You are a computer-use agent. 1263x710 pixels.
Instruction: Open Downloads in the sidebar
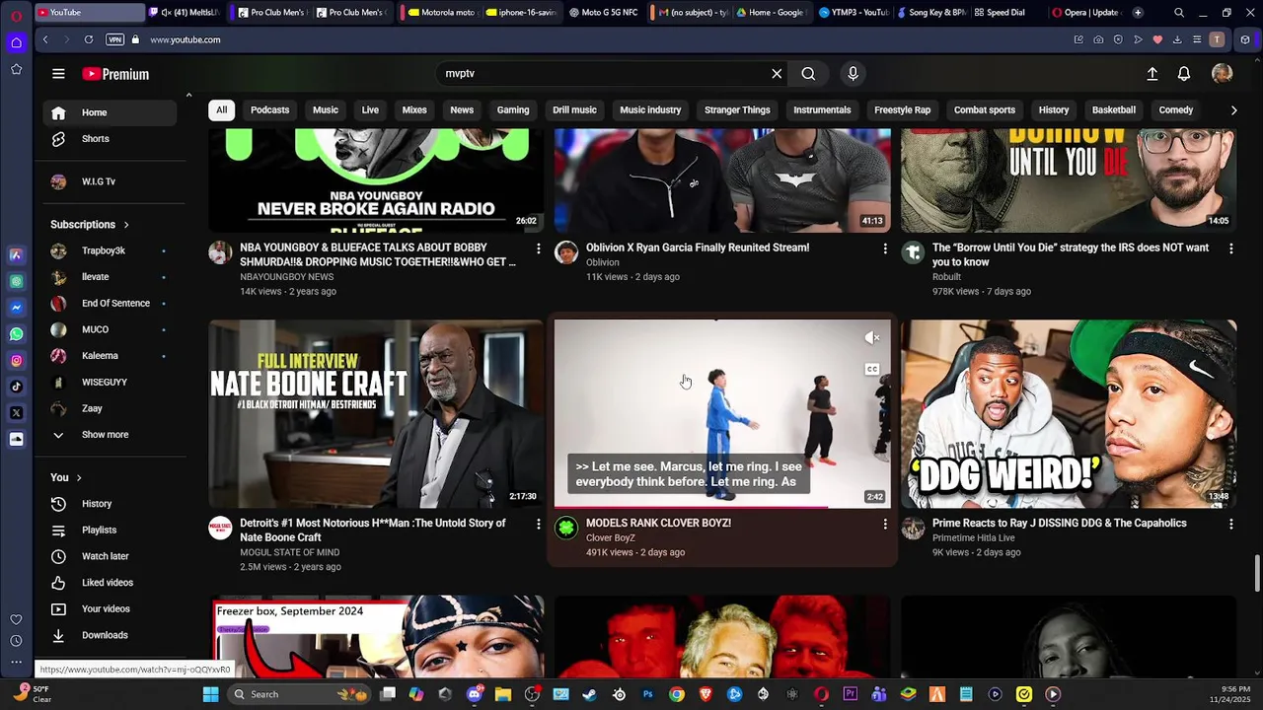[110, 635]
